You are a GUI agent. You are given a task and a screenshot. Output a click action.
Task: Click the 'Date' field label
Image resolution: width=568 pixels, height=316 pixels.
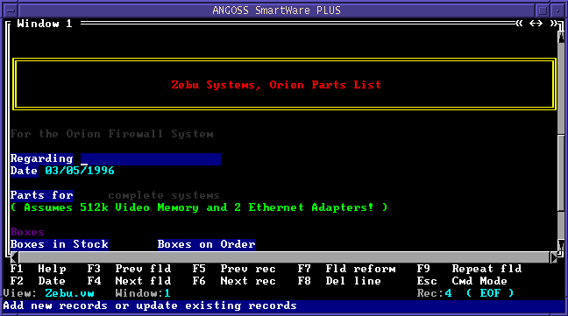pyautogui.click(x=24, y=171)
